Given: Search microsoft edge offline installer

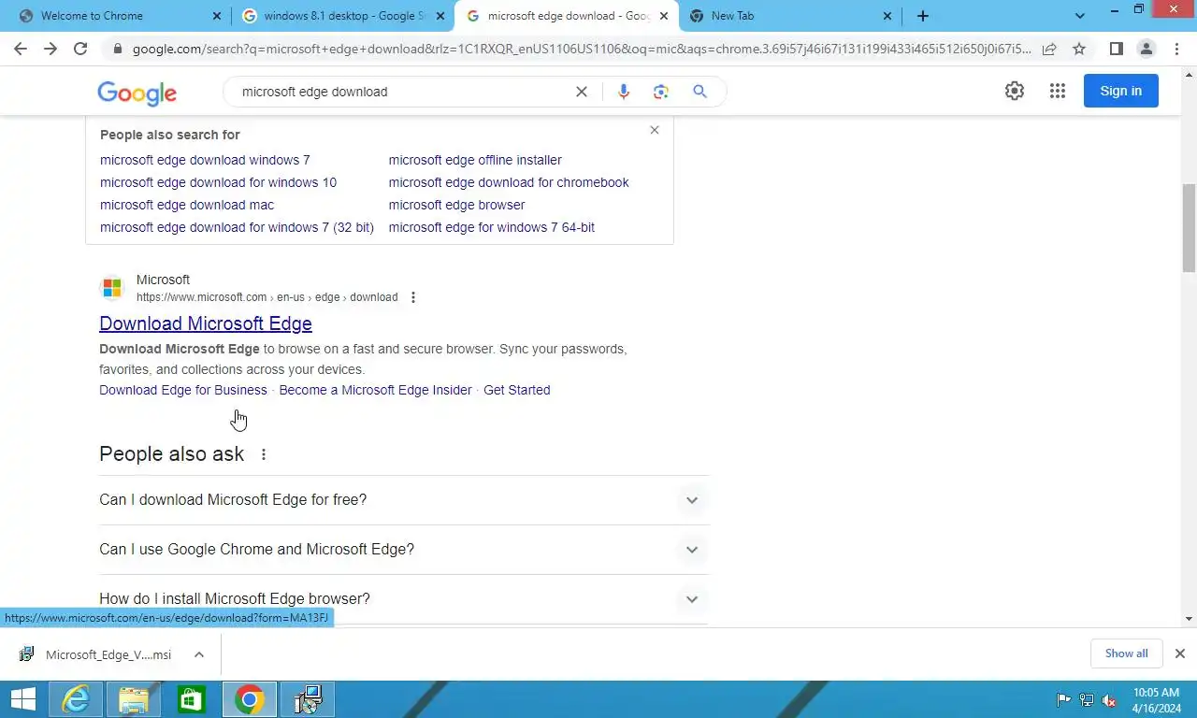Looking at the screenshot, I should coord(475,160).
